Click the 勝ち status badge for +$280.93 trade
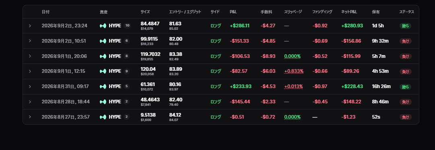The height and width of the screenshot is (150, 435). click(x=405, y=26)
